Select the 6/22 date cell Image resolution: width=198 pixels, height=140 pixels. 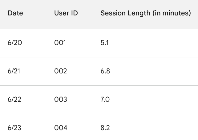click(x=14, y=100)
